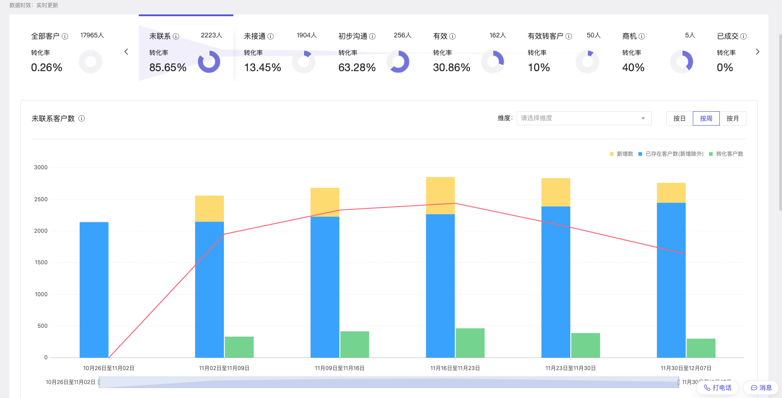Open the 请选择维度 dimension dropdown
The width and height of the screenshot is (782, 398).
tap(584, 118)
